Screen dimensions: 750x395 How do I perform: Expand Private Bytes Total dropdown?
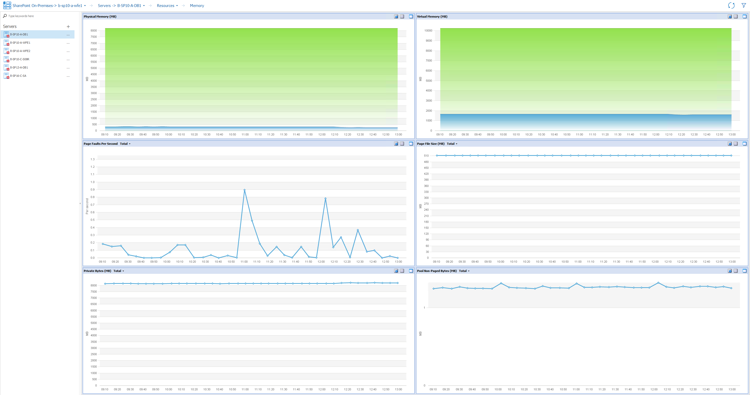click(119, 271)
